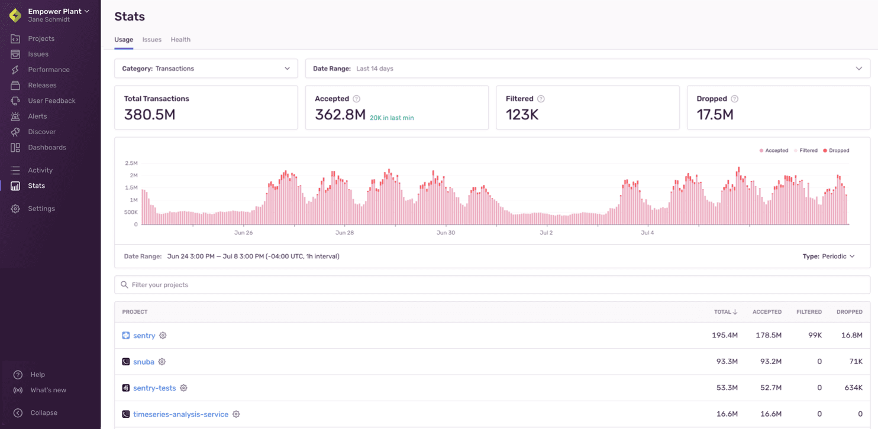Viewport: 878px width, 429px height.
Task: Go to Discover in sidebar
Action: click(42, 132)
